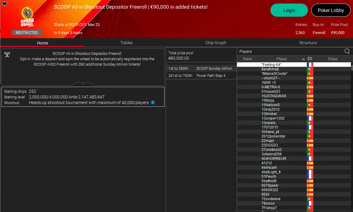The image size is (353, 212).
Task: Click the flag beside 10JOTAQUKAS
Action: click(x=310, y=96)
